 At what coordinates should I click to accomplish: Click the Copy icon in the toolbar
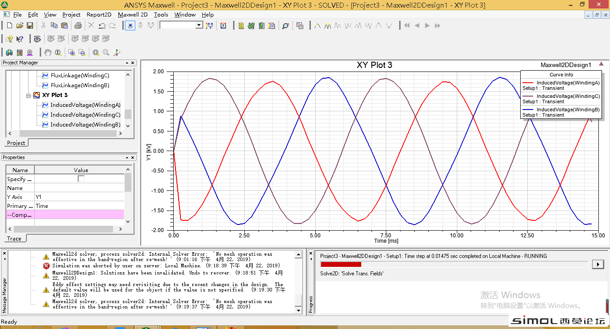54,25
